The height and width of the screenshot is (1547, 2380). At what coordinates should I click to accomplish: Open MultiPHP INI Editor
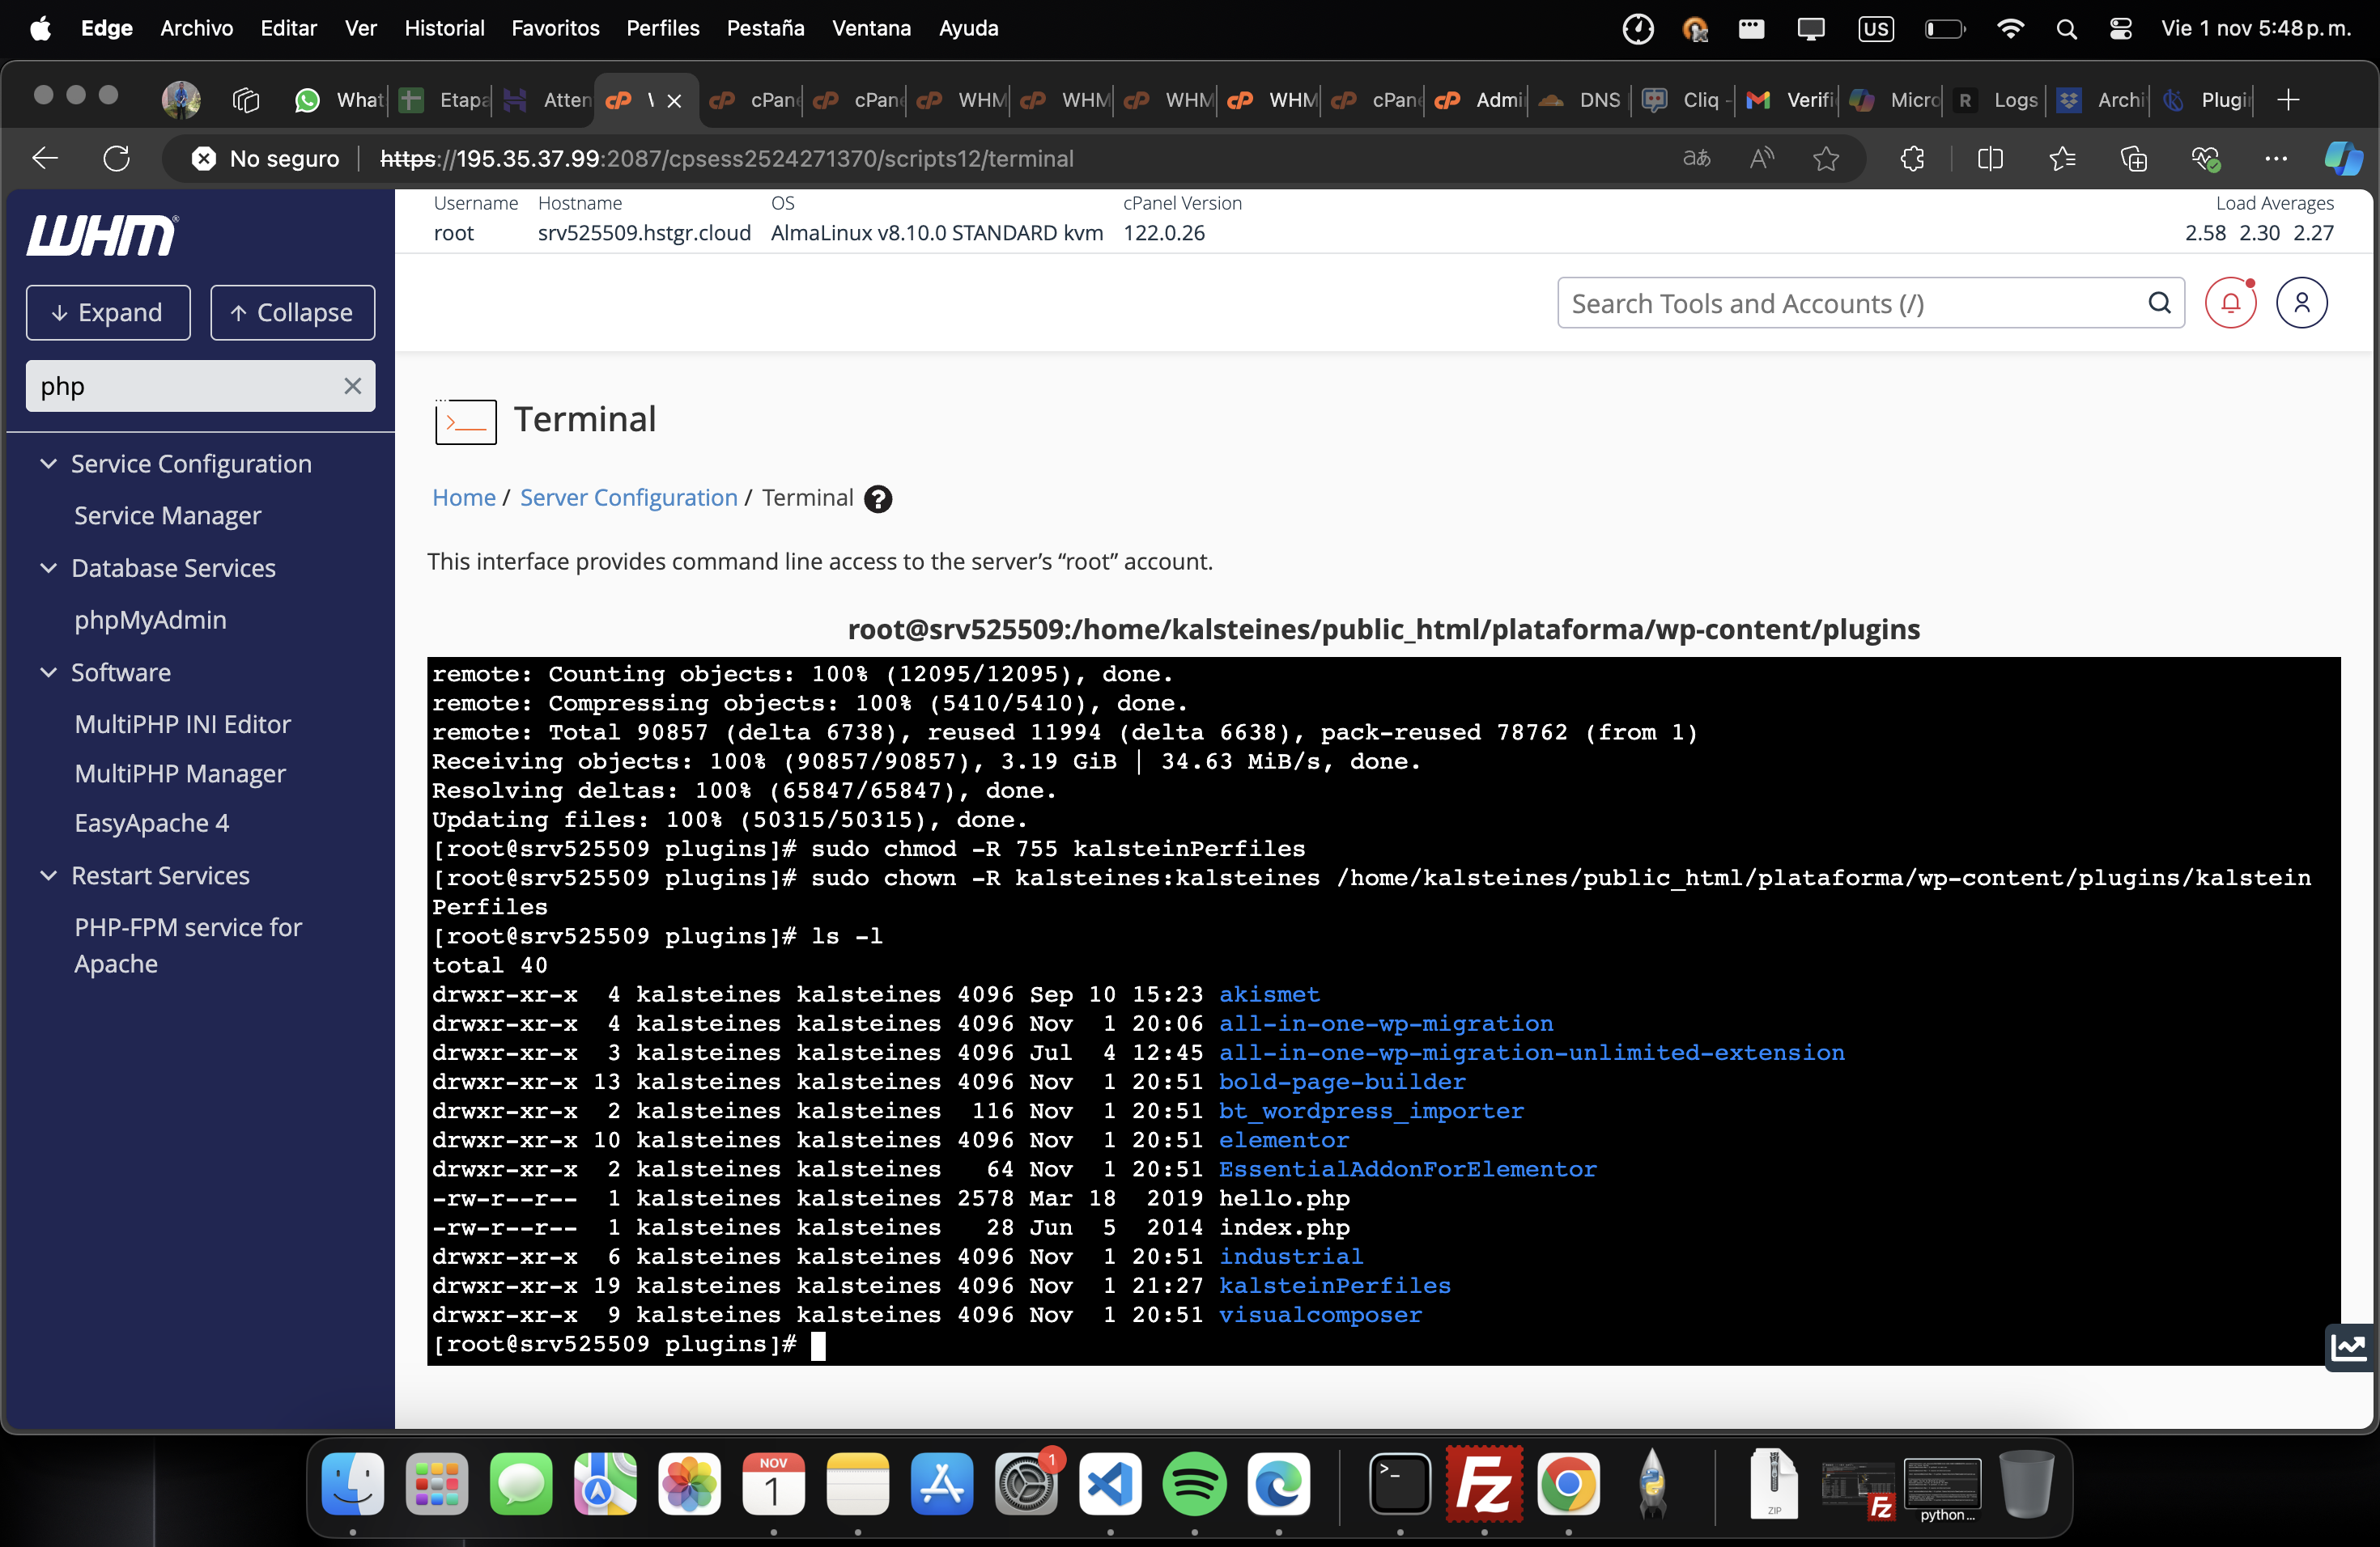(183, 723)
